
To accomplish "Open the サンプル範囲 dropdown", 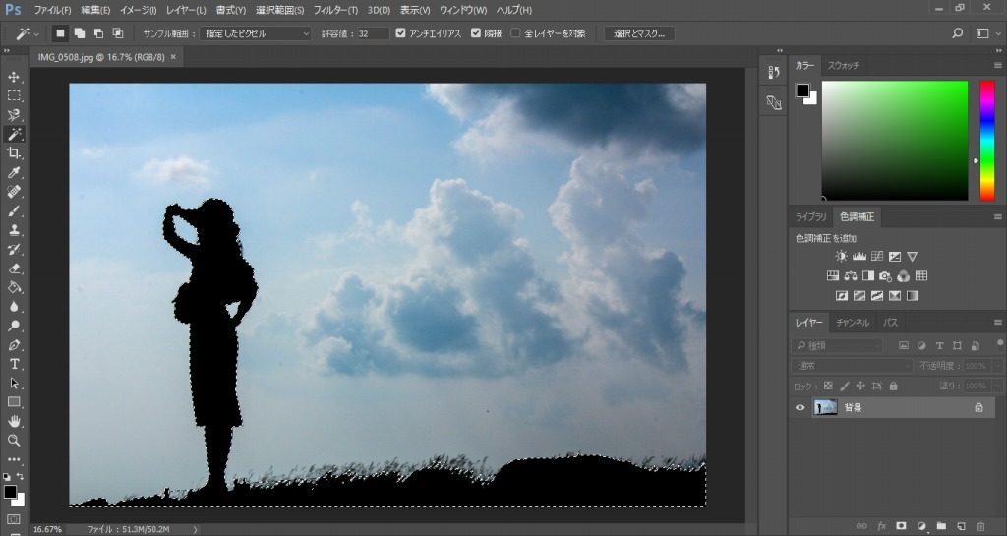I will [x=255, y=33].
